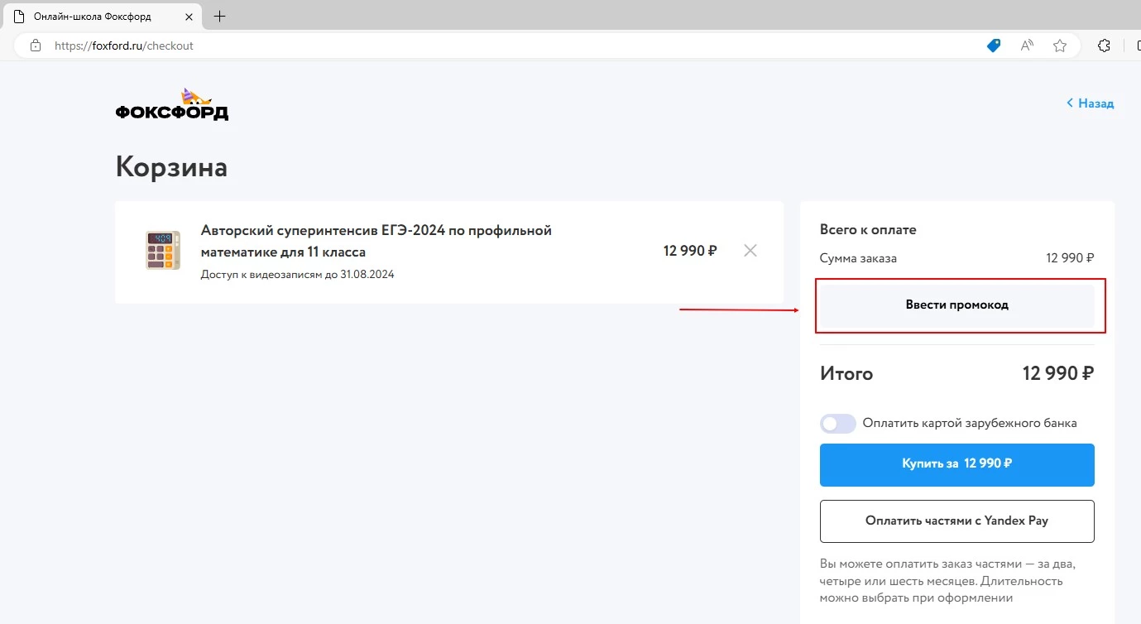Click the star icon to favorite the page
This screenshot has height=624, width=1141.
[x=1059, y=46]
